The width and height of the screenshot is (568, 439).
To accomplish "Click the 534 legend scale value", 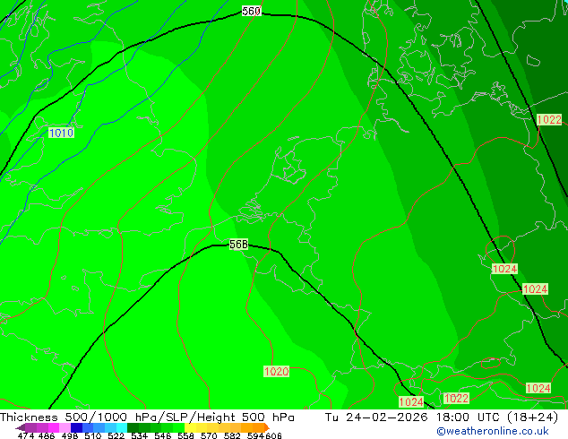I will point(140,435).
